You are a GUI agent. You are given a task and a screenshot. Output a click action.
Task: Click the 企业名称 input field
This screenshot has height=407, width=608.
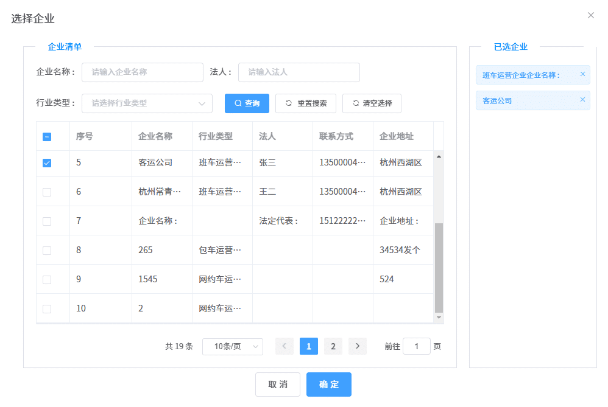(142, 72)
